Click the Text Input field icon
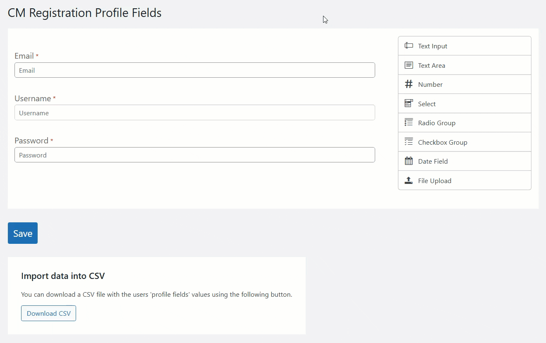546x343 pixels. pos(409,46)
